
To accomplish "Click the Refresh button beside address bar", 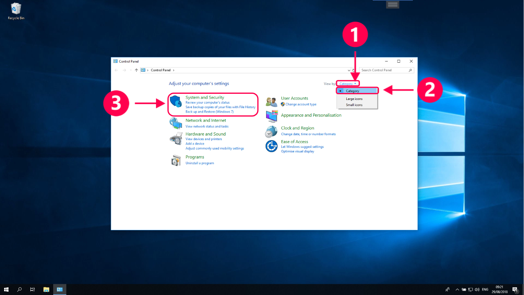I will (354, 70).
